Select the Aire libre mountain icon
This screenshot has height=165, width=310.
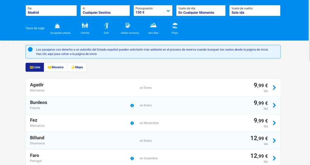[153, 25]
